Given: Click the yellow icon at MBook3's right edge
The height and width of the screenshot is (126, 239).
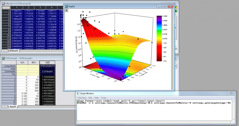Looking at the screenshot, I should 176,7.
